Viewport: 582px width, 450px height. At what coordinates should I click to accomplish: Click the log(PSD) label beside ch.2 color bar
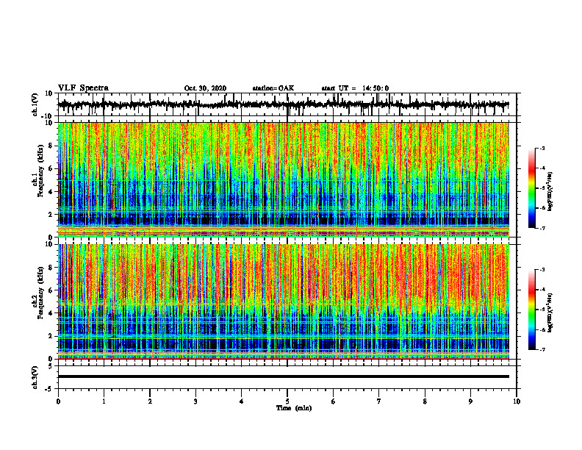(x=550, y=312)
